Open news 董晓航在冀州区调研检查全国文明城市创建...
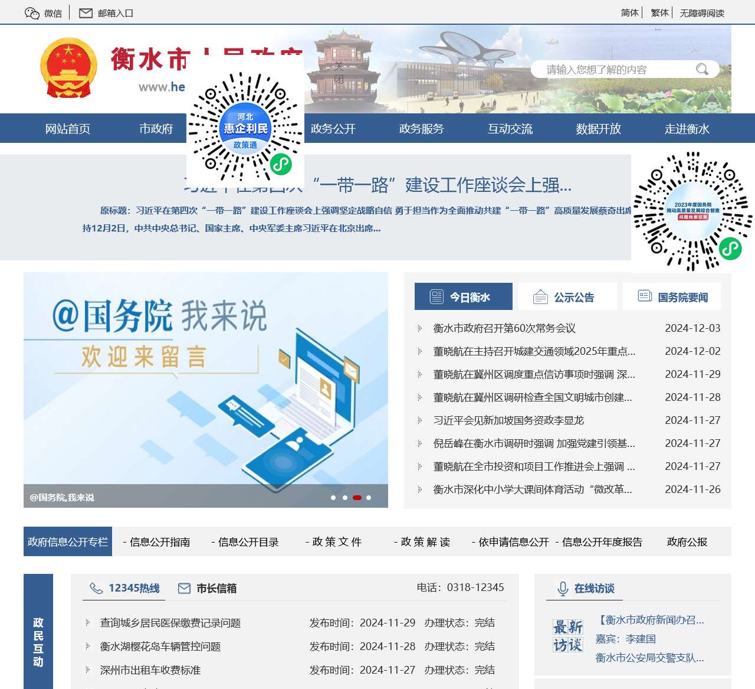 tap(533, 397)
